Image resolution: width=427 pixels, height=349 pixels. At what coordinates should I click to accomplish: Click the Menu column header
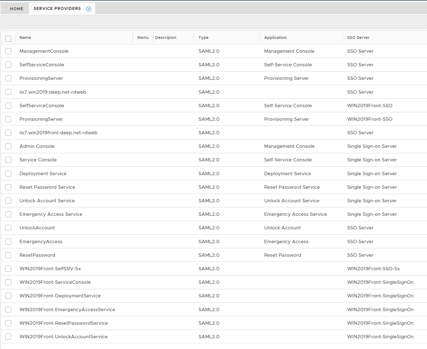(143, 38)
